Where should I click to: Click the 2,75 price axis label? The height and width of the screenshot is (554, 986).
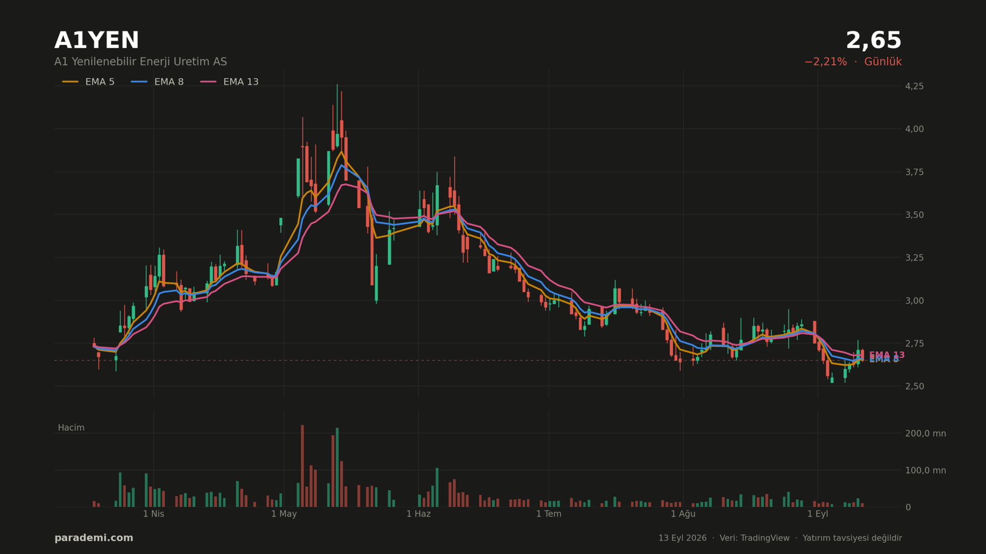coord(914,343)
